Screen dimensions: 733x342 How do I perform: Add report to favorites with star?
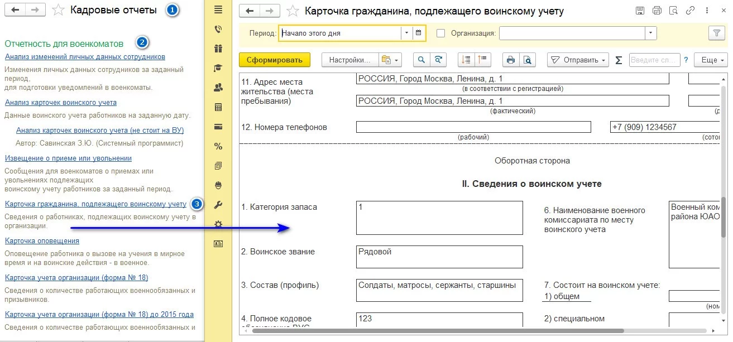click(x=292, y=11)
